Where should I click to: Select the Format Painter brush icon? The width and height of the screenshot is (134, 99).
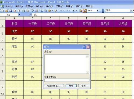coord(56,11)
